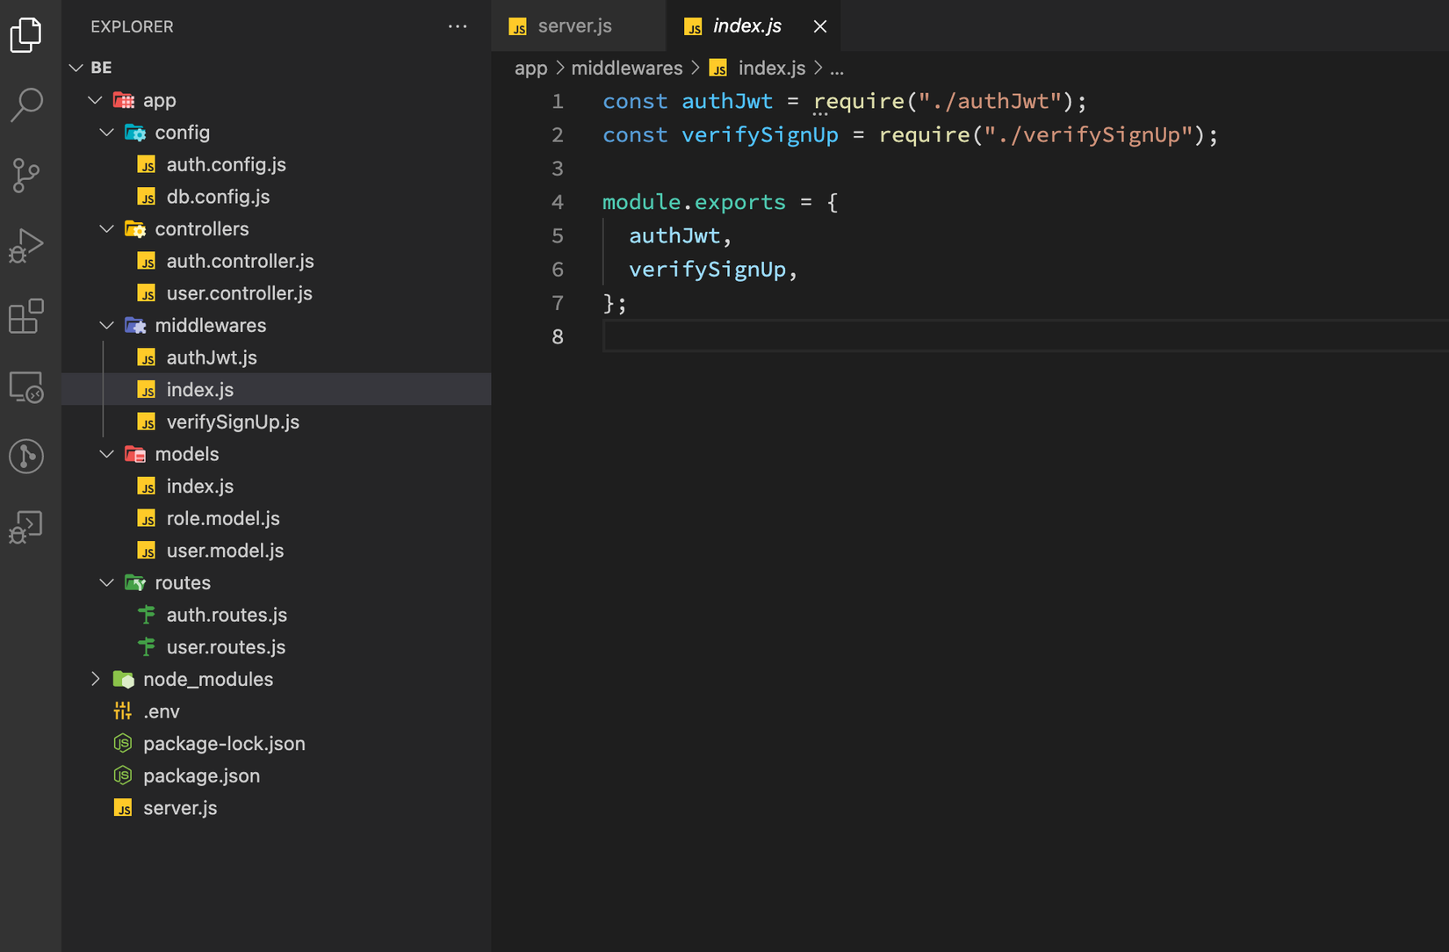Viewport: 1449px width, 952px height.
Task: Close the index.js editor tab
Action: (x=820, y=26)
